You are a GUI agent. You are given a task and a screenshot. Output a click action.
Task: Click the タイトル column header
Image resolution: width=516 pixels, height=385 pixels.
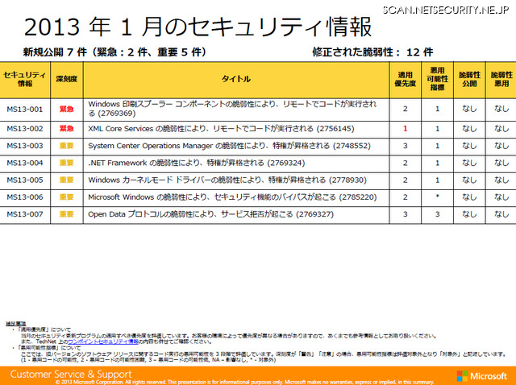pos(236,79)
